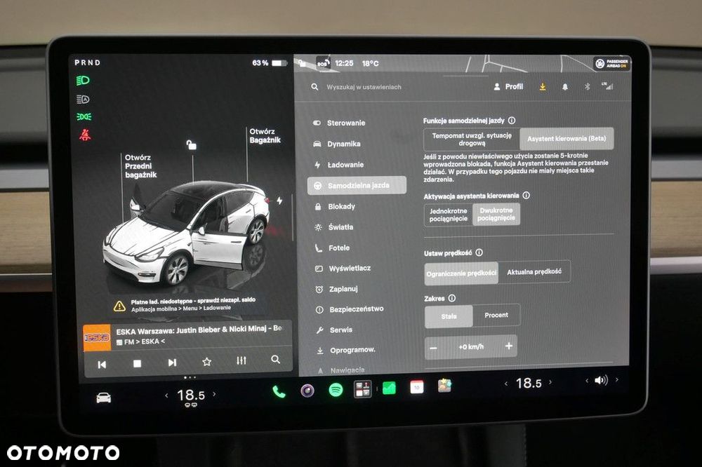Toggle the speaker volume icon
This screenshot has width=702, height=467.
click(602, 380)
